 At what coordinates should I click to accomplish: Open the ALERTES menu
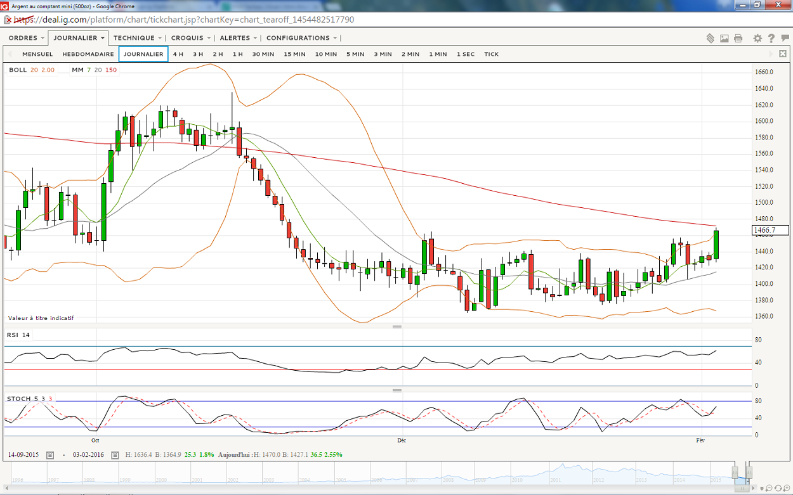(238, 38)
